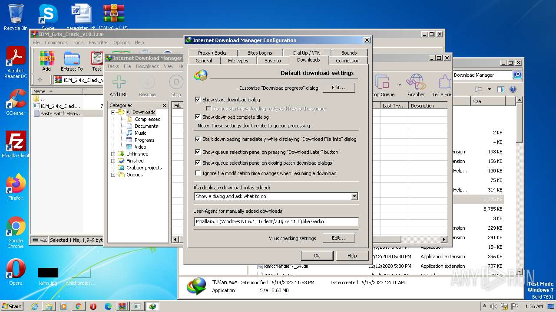Expand Unfinished category node
Screen dimensions: 556x312
pyautogui.click(x=113, y=154)
